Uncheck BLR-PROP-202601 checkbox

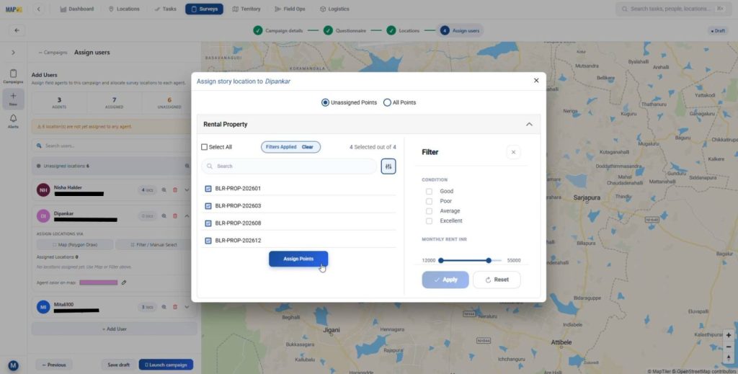[x=208, y=189]
